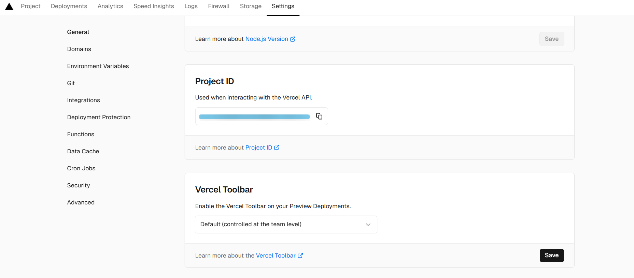Viewport: 634px width, 278px height.
Task: Switch to the Firewall tab
Action: (x=219, y=6)
